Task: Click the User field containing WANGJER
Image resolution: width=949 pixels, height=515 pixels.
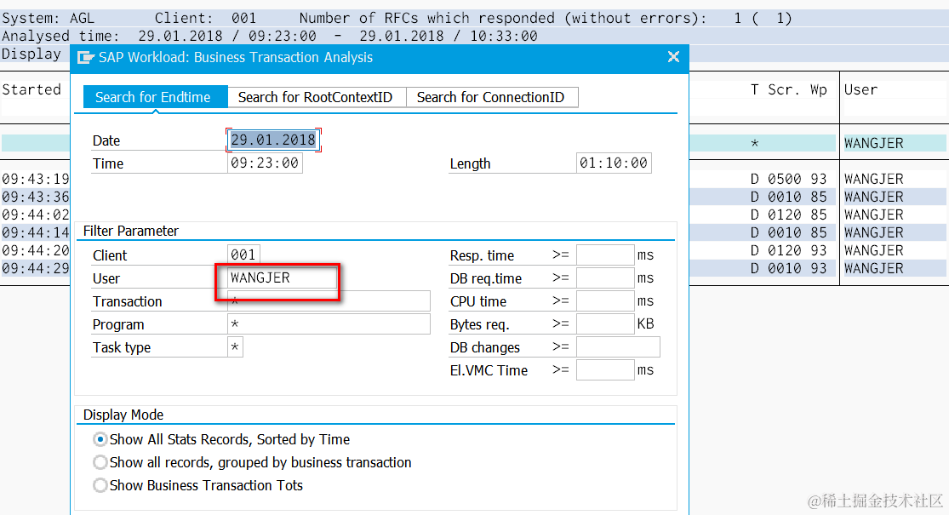Action: coord(282,278)
